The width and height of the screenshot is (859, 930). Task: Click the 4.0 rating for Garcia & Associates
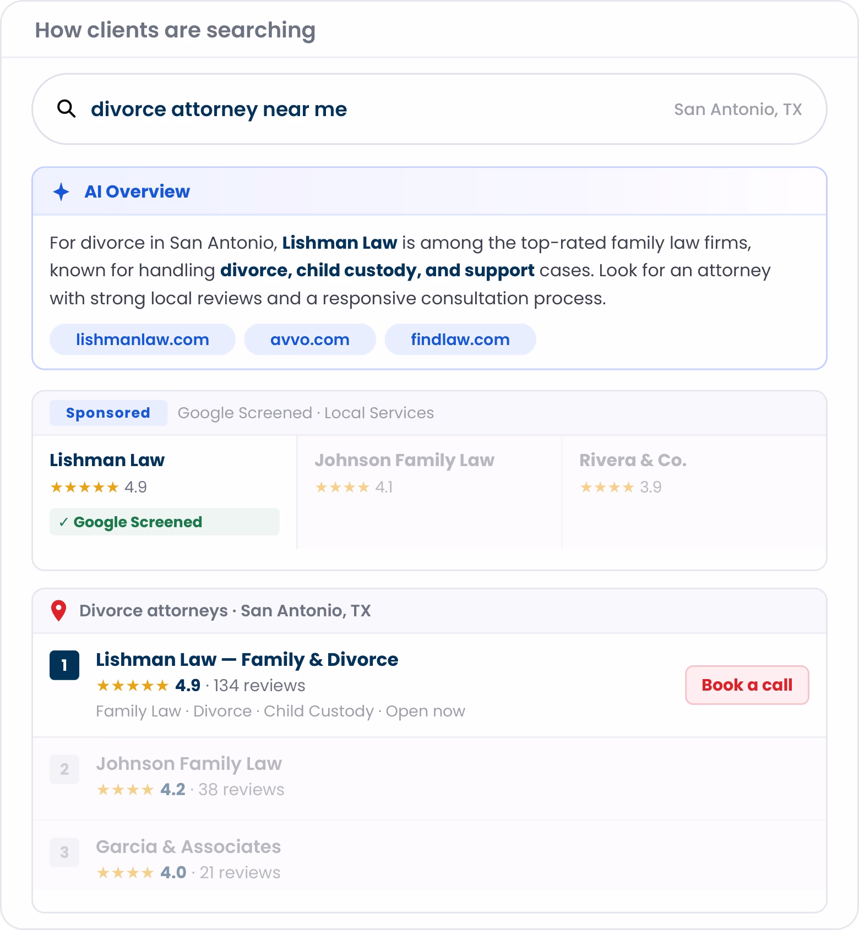point(173,873)
